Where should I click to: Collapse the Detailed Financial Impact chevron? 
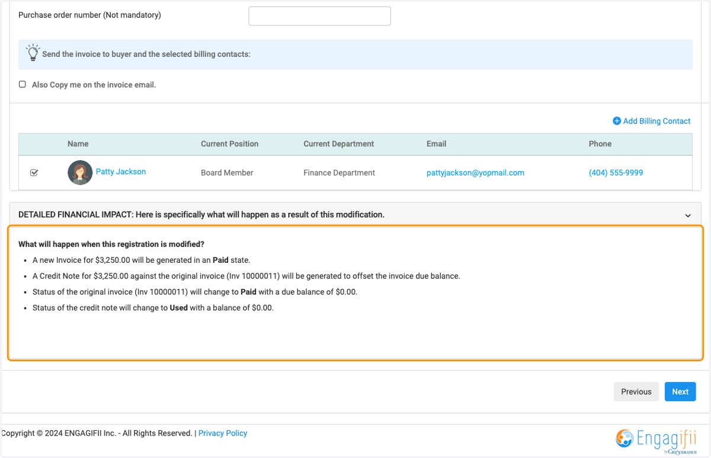pos(688,215)
